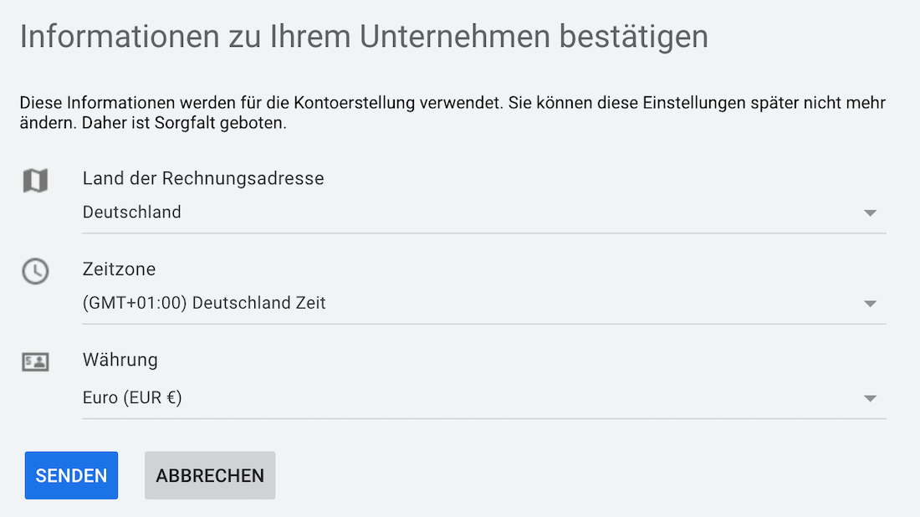Click the Euro (EUR €) currency value
The image size is (920, 517).
(133, 397)
